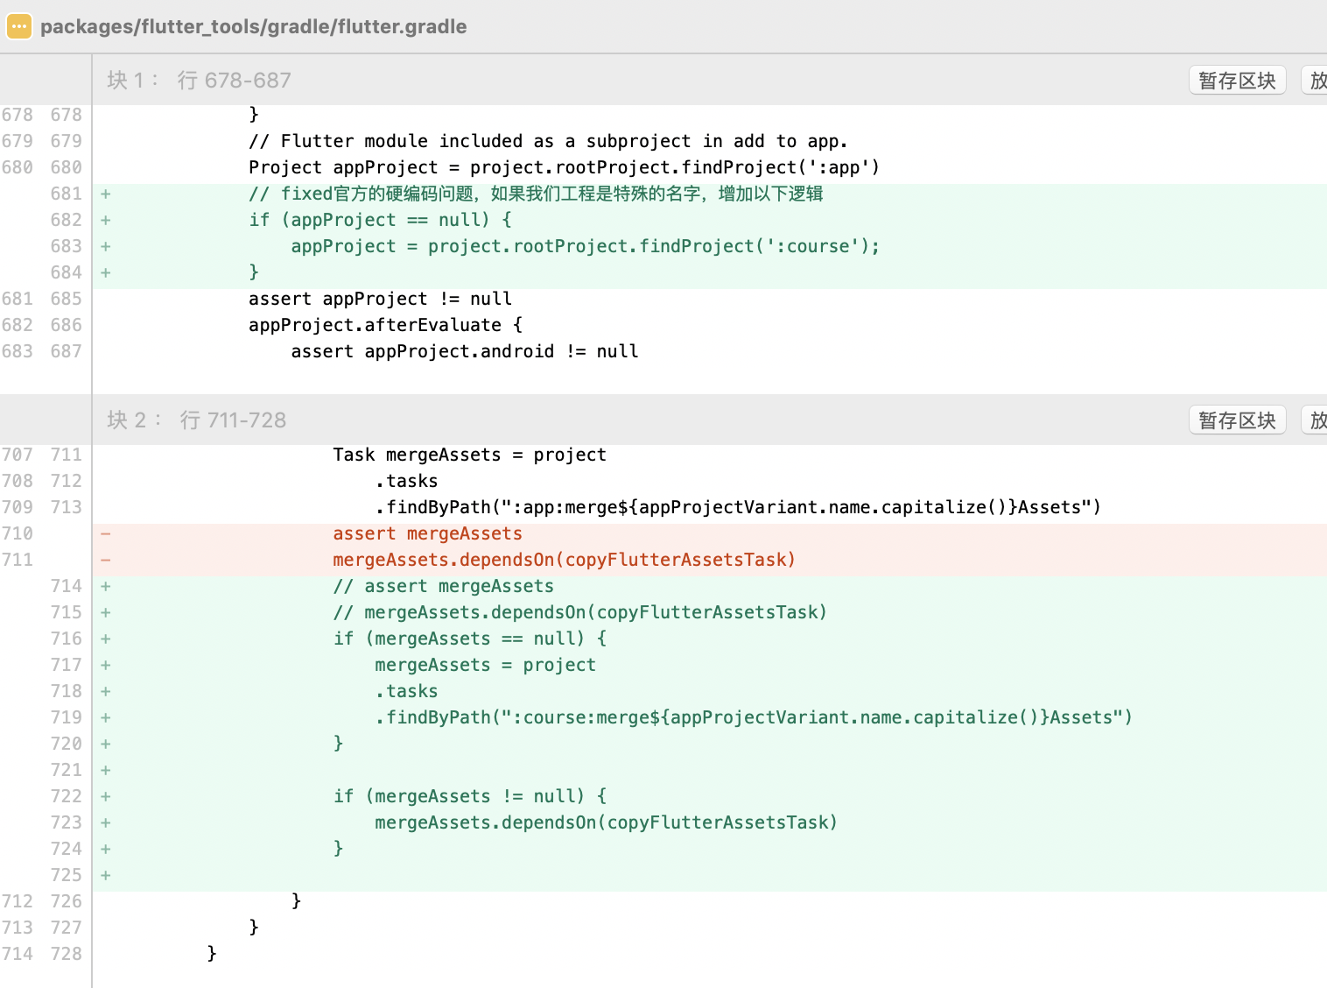Select line 'assert appProject != null'
Screen dimensions: 1327x988
coord(380,299)
